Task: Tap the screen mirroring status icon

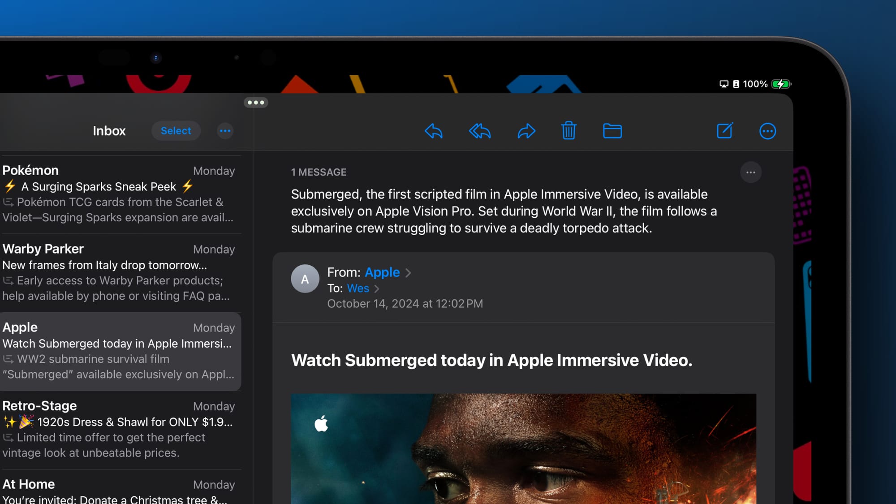Action: [724, 84]
